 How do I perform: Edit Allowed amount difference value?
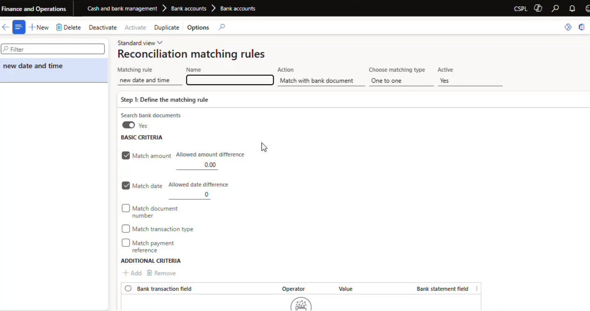coord(197,165)
